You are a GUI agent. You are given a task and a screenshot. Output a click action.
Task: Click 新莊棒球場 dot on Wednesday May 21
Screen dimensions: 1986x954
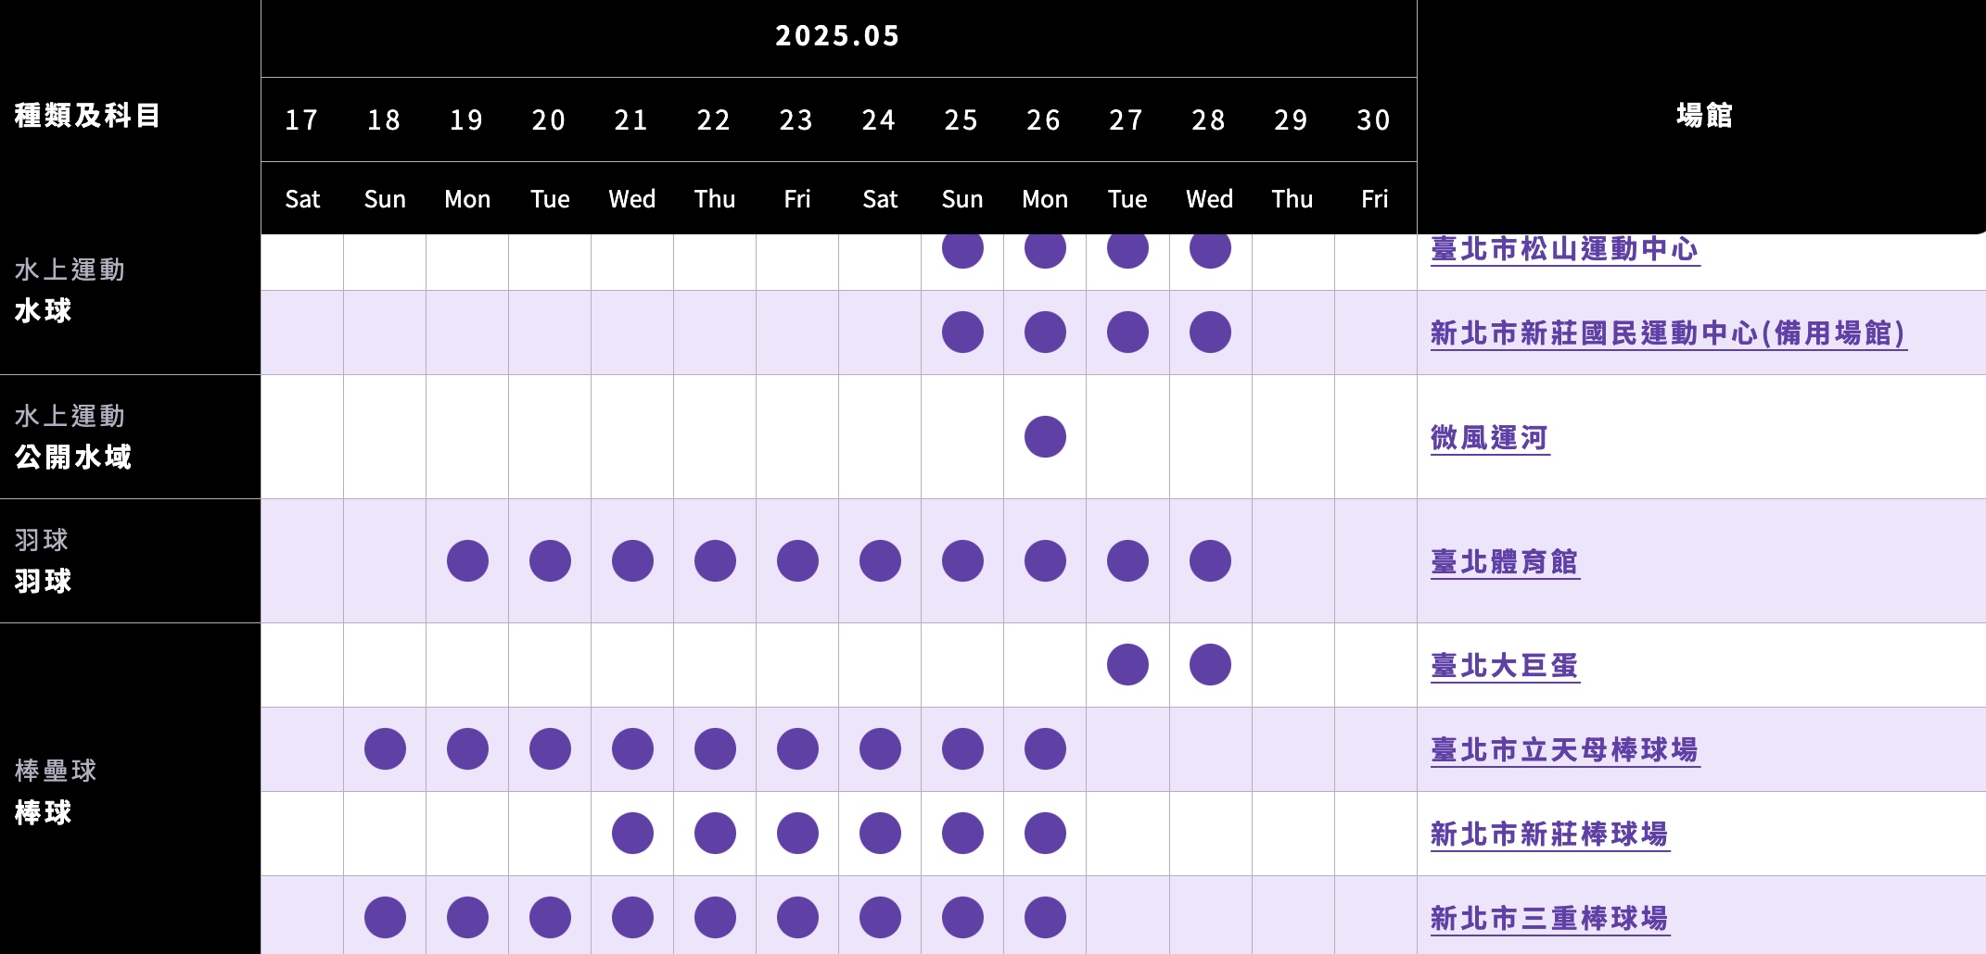click(632, 833)
